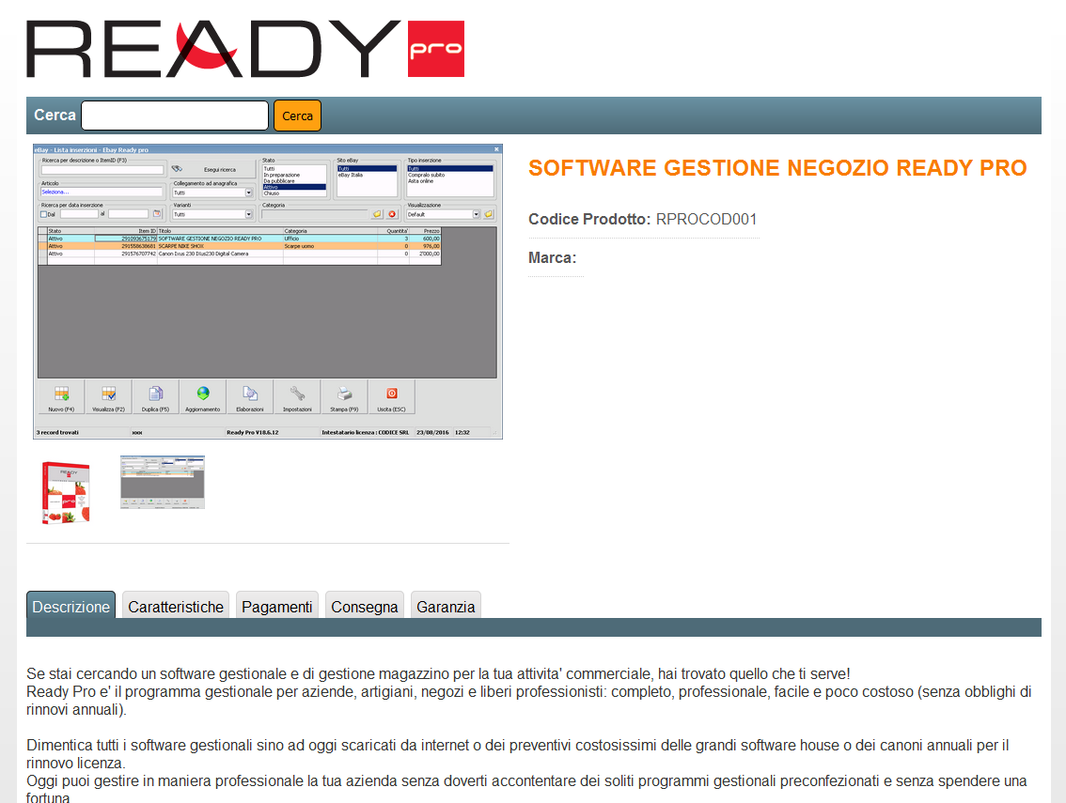Switch to the Caratteristiche tab
This screenshot has height=803, width=1066.
(x=176, y=606)
